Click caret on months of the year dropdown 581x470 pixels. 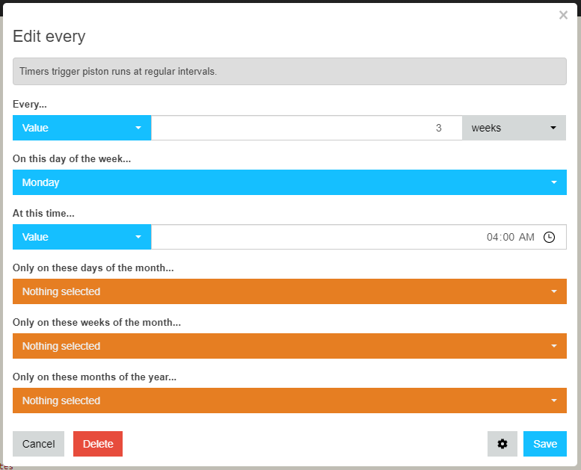554,401
